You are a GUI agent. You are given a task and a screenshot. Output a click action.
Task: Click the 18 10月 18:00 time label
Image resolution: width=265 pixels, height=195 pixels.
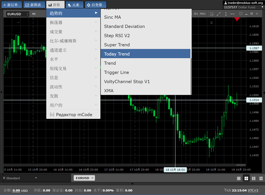175,170
